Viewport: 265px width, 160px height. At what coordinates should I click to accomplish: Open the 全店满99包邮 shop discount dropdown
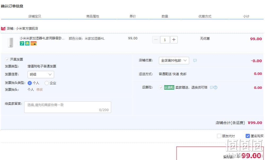click(x=174, y=61)
